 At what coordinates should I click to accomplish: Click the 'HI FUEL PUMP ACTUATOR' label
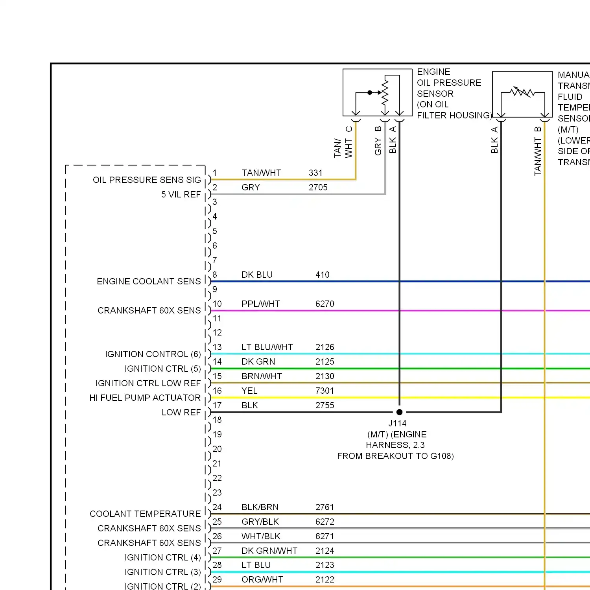(145, 398)
